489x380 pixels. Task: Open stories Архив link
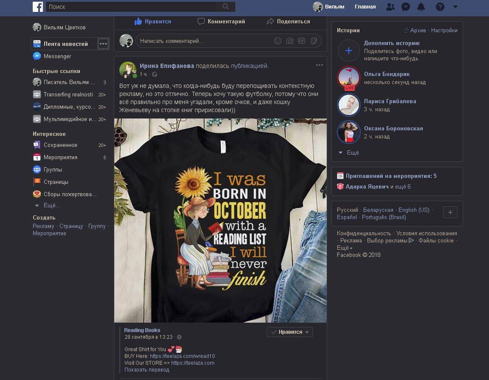pyautogui.click(x=418, y=30)
